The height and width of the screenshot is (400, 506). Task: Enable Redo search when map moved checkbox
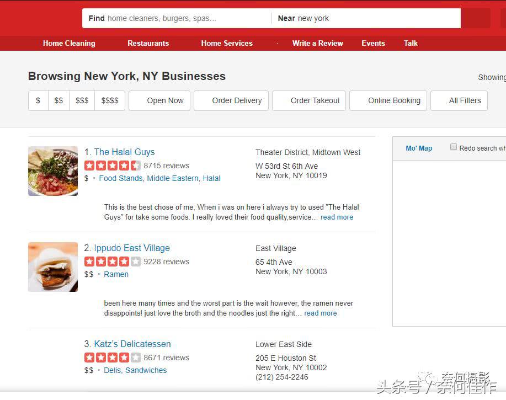click(x=454, y=147)
